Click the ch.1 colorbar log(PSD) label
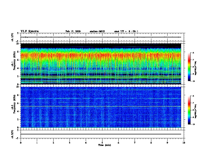207x160 pixels. [196, 68]
